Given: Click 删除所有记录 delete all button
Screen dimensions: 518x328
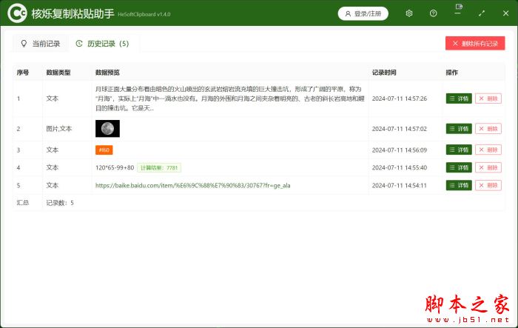Looking at the screenshot, I should coord(475,44).
